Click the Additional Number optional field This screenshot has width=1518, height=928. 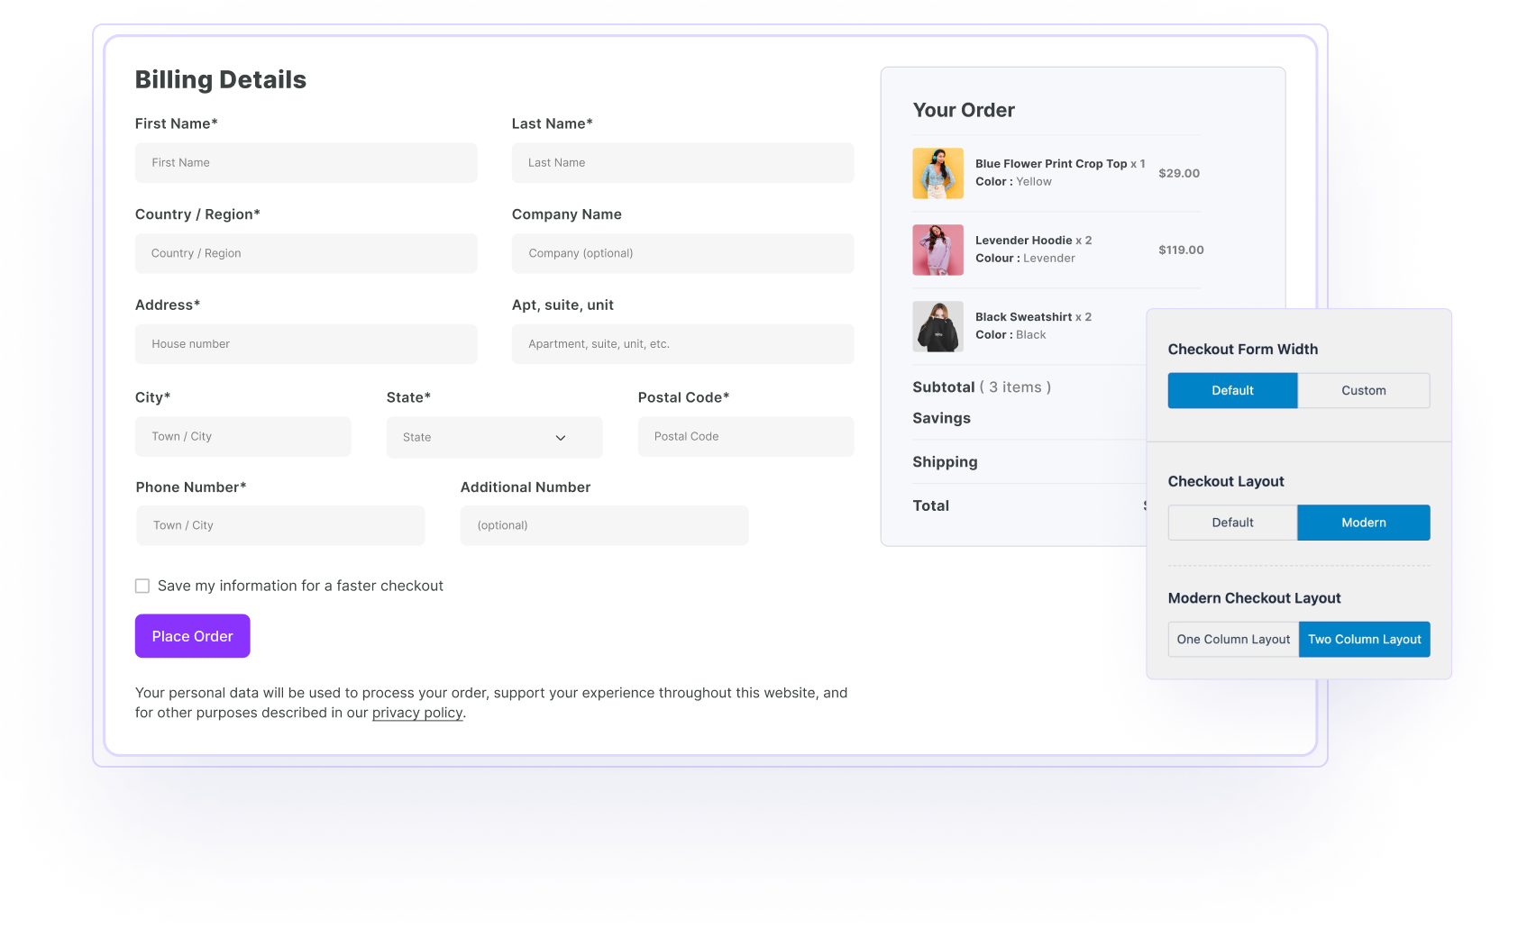[x=604, y=525]
